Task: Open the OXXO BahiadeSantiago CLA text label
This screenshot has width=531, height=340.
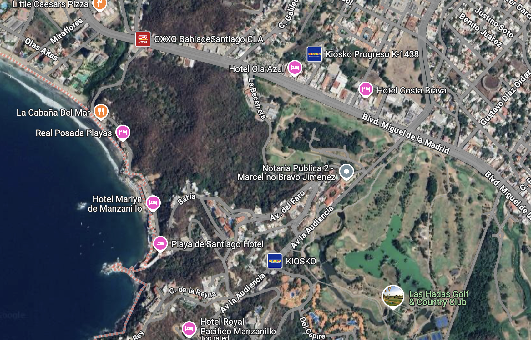Action: click(209, 39)
